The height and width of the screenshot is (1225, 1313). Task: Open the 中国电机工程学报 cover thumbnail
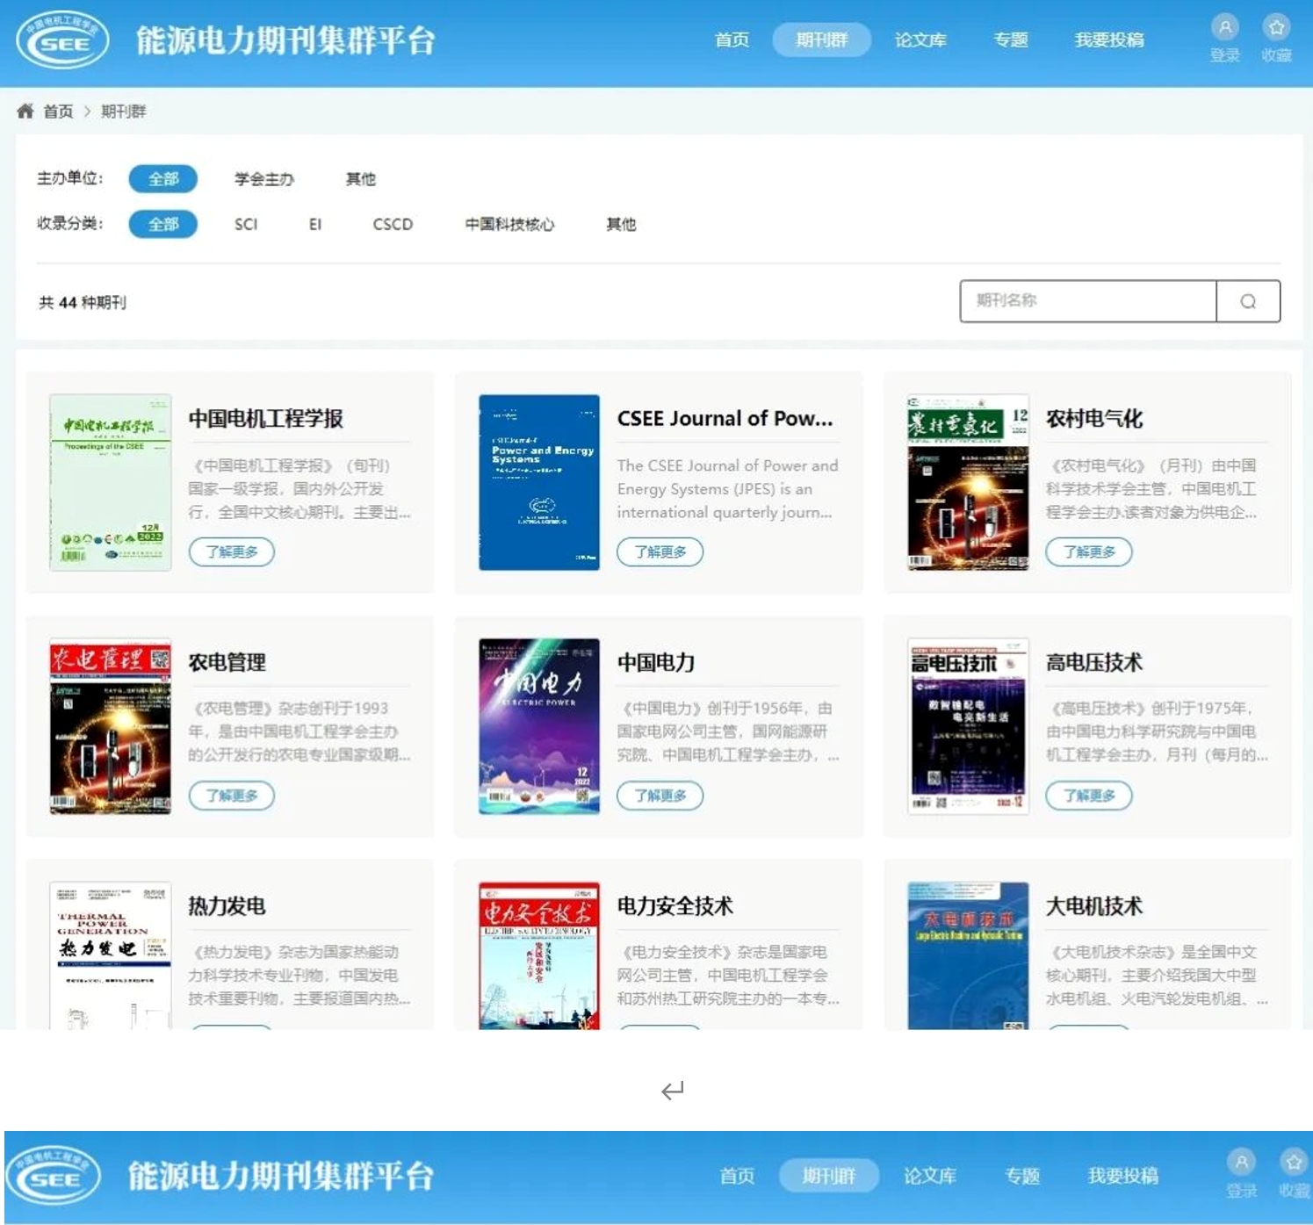111,482
